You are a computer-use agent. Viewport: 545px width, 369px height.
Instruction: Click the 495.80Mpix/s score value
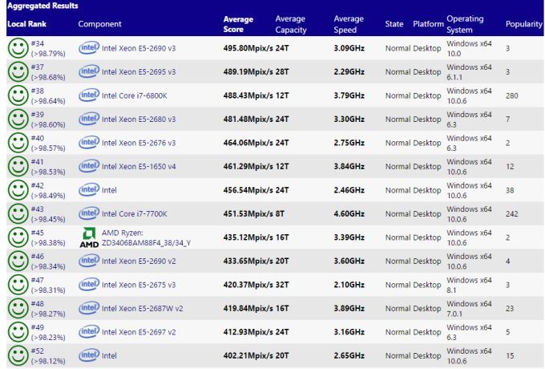[x=248, y=48]
